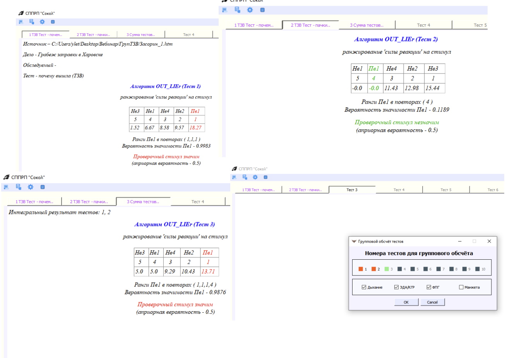Click first toolbar icon in window with Тест 6 tab
Screen dimensions: 505x358
235,177
